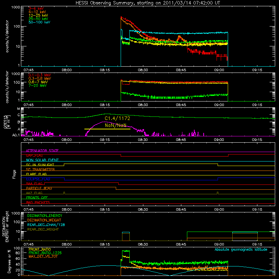Screen dimensions: 279x279
Task: Select the FLARE_FLAG label
Action: [36, 174]
